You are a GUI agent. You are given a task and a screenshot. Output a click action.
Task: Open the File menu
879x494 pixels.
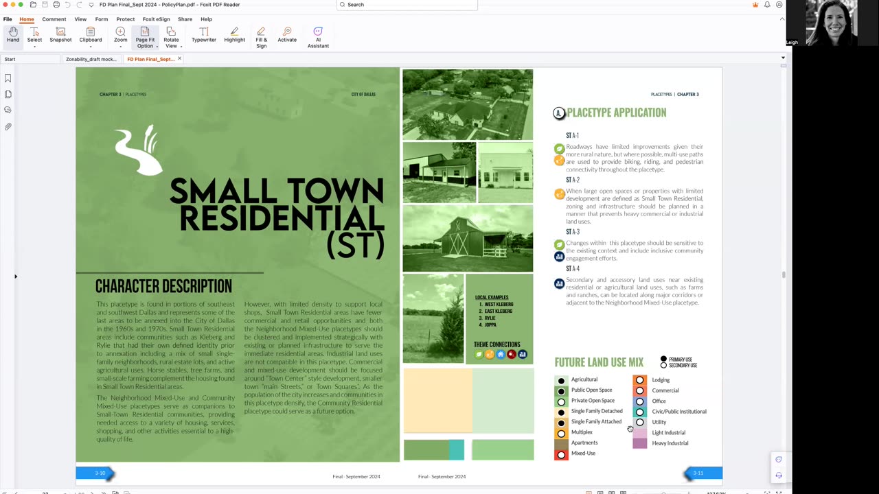click(x=8, y=19)
